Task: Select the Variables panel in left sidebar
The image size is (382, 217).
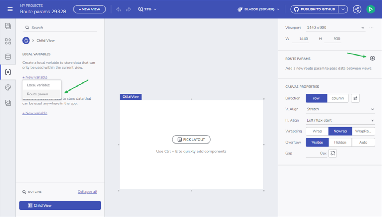Action: pos(8,72)
